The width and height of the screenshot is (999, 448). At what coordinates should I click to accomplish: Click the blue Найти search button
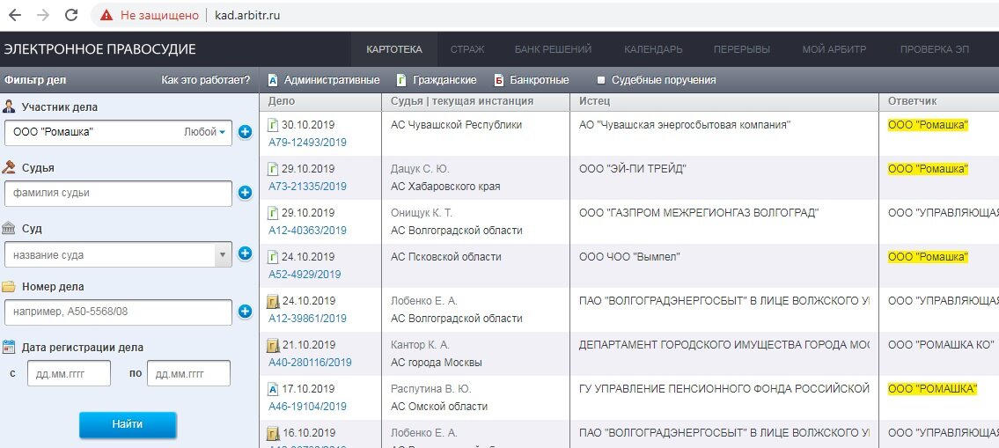point(128,424)
